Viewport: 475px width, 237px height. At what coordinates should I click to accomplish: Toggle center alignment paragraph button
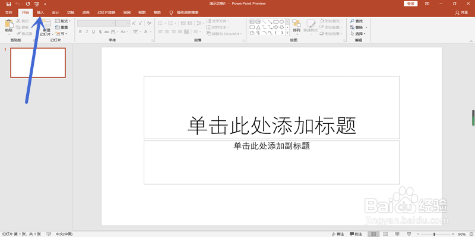[x=167, y=32]
